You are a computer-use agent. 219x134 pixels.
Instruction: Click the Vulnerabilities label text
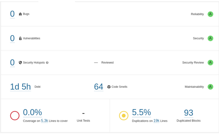tap(32, 38)
